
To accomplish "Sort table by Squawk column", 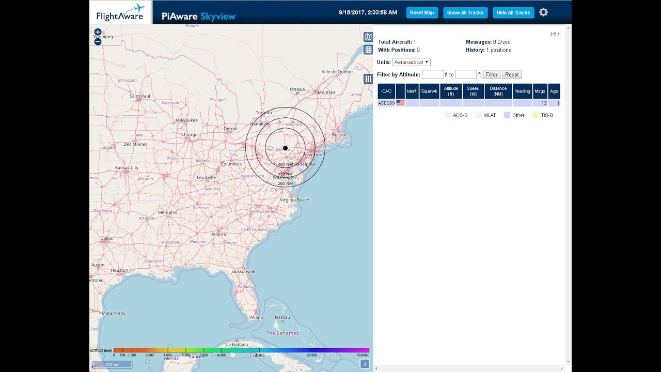I will [429, 91].
